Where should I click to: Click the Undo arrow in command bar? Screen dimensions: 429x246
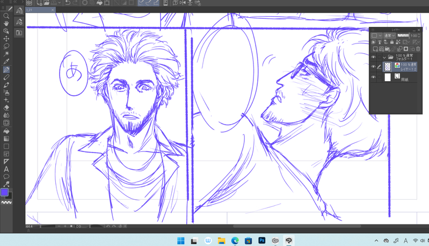(68, 3)
